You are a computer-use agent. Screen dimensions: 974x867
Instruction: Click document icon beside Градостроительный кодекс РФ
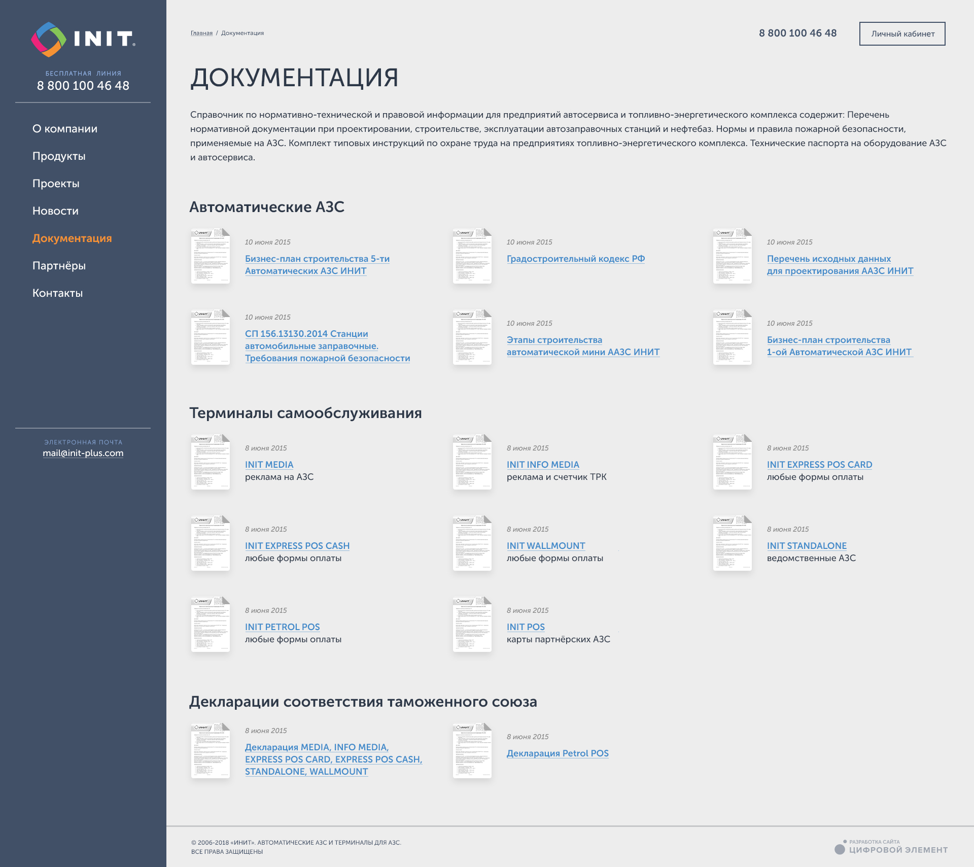tap(472, 256)
